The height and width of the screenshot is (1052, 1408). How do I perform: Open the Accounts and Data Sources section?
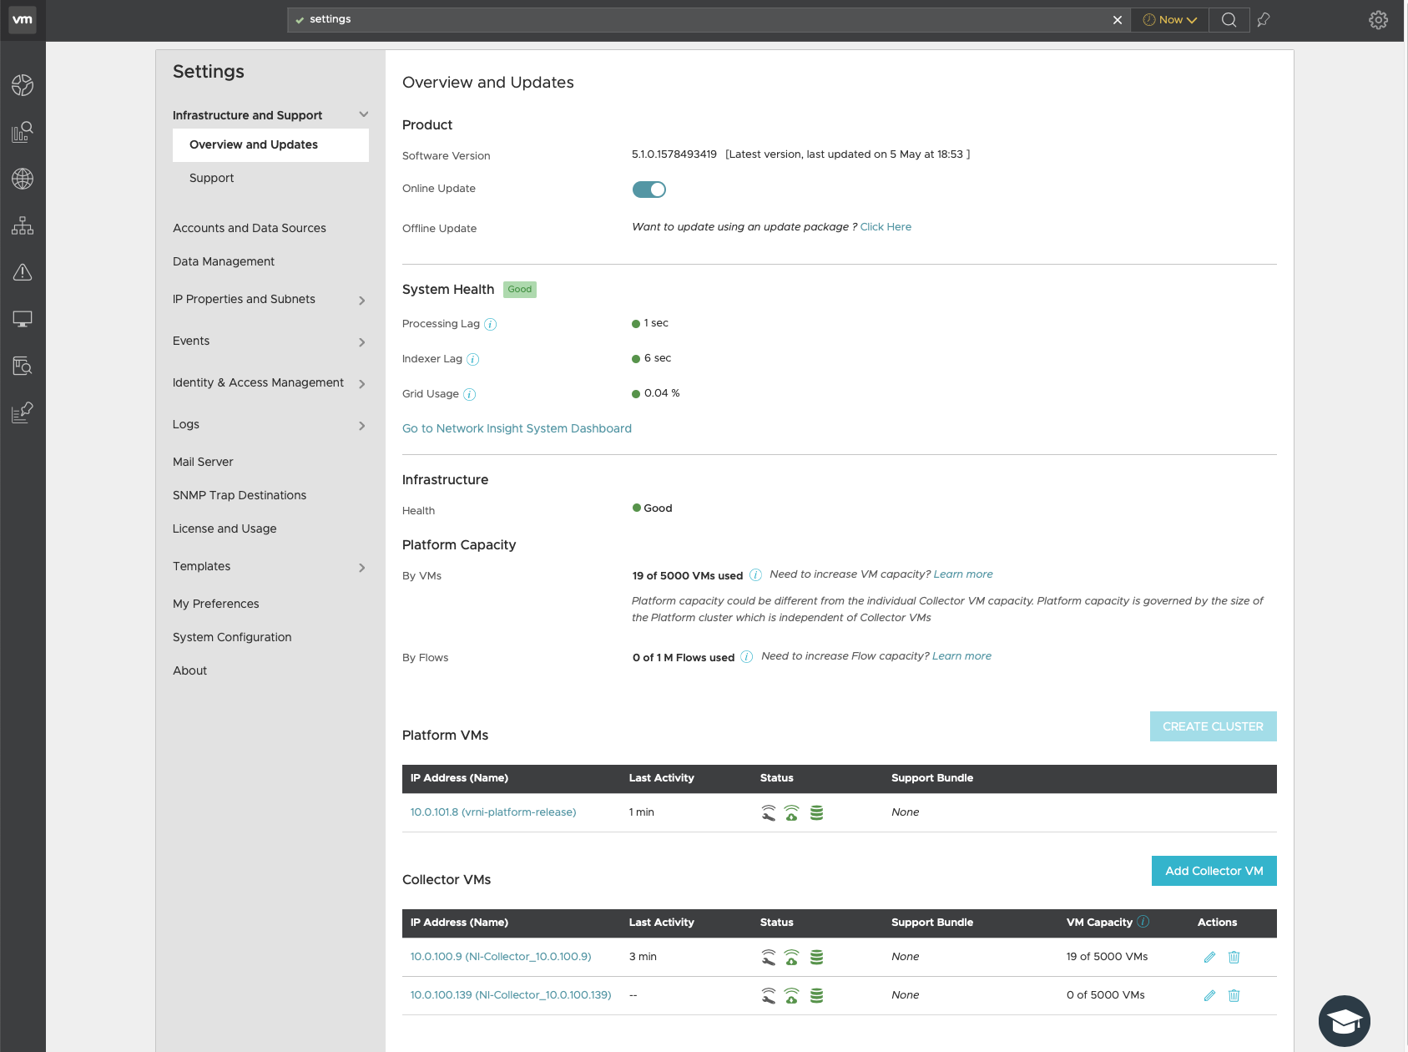tap(249, 227)
